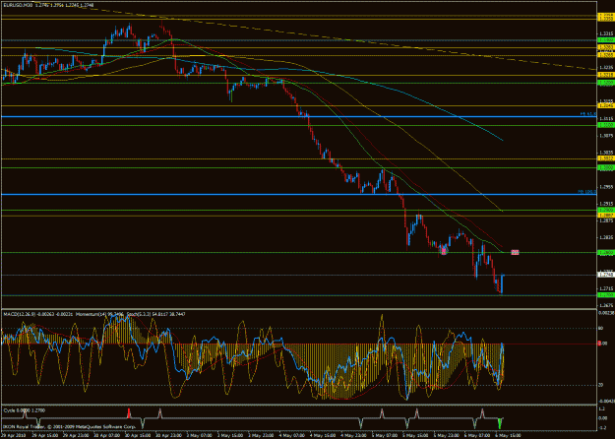Select the red Cycle spike signal
Screen dimensions: 615x439
point(129,412)
